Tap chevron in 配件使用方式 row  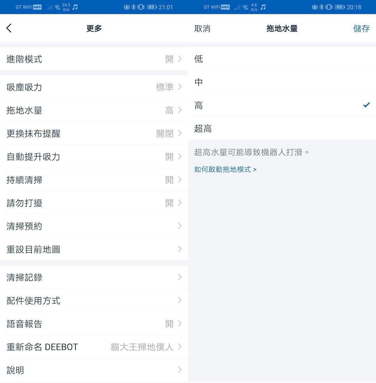point(180,300)
